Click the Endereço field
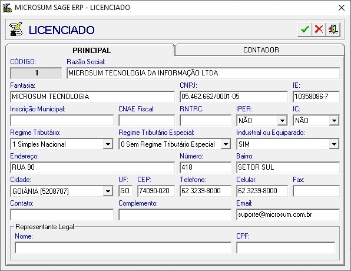 click(x=92, y=167)
